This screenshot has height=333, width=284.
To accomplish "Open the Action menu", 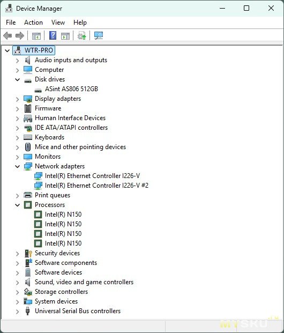I will (33, 23).
